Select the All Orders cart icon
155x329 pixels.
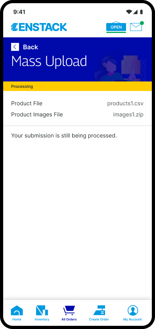click(69, 310)
